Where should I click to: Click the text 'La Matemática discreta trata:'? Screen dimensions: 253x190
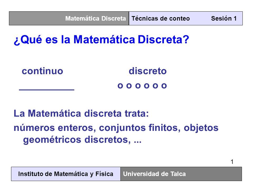(x=81, y=113)
